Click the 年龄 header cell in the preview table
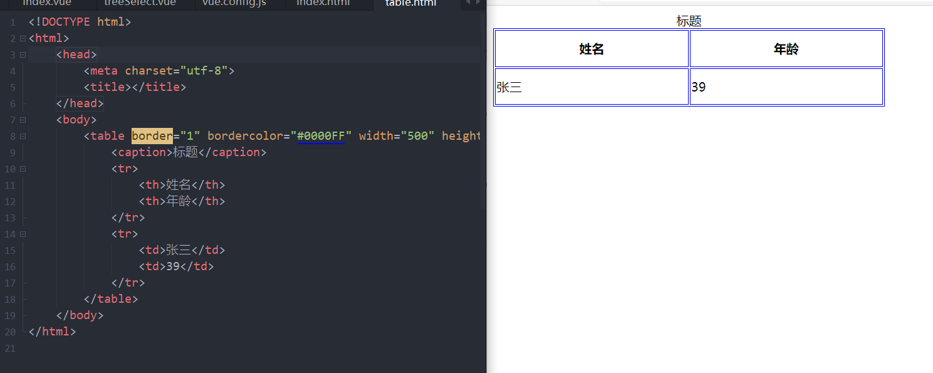The image size is (933, 373). click(x=786, y=49)
